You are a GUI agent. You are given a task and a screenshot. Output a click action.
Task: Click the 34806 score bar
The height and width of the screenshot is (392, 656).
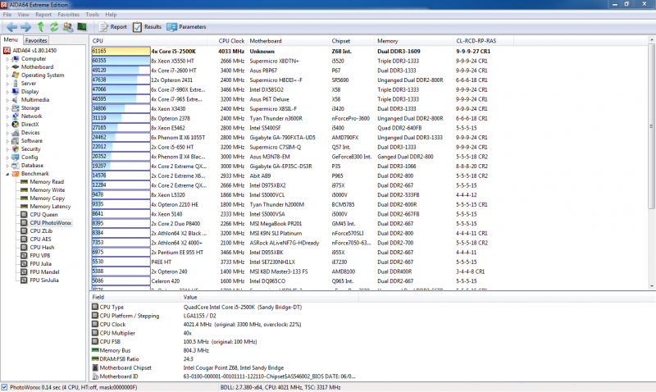tap(121, 109)
